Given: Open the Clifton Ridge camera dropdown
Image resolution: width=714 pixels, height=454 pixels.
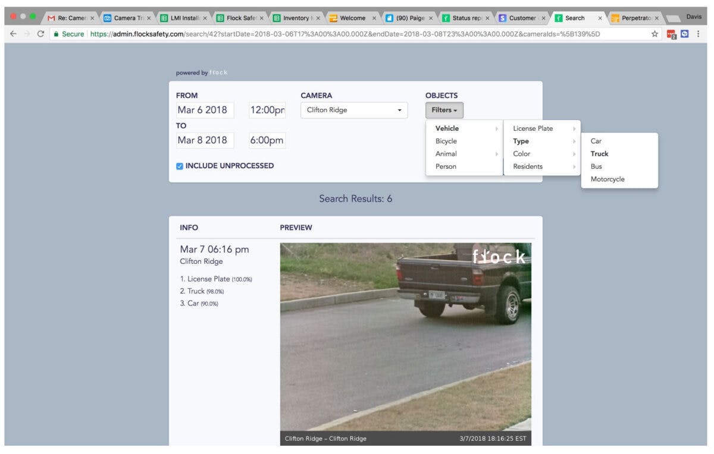Looking at the screenshot, I should [353, 110].
